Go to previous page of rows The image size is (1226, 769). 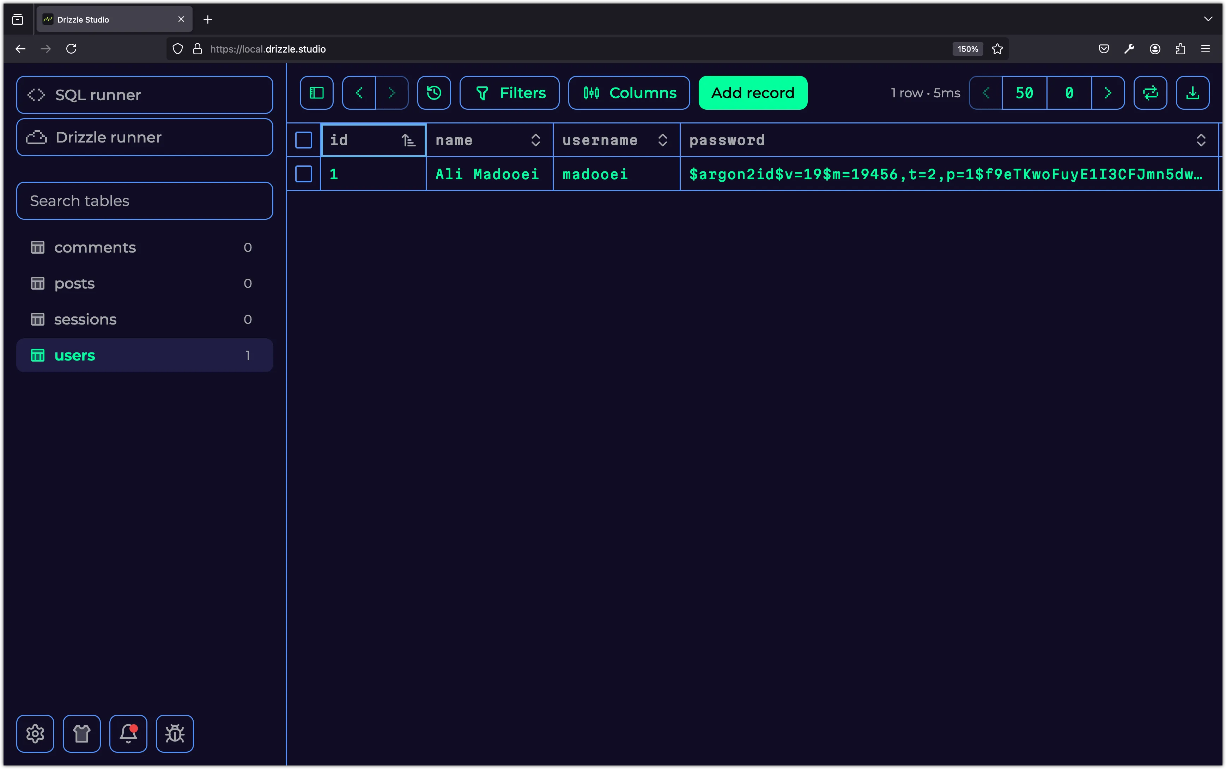click(985, 92)
